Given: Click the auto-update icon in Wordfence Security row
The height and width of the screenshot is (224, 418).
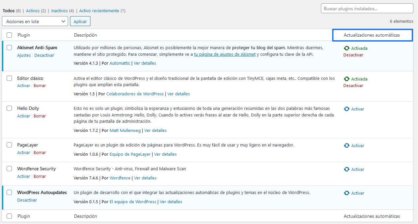Looking at the screenshot, I should coord(346,169).
